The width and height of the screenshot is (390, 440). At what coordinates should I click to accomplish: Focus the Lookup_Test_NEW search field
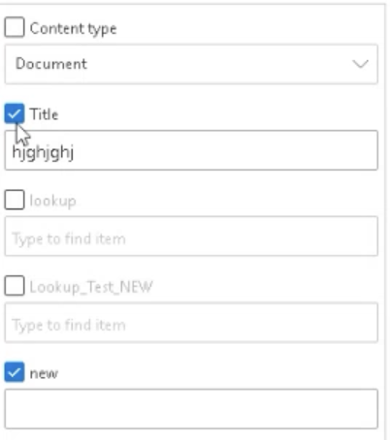[x=191, y=323]
